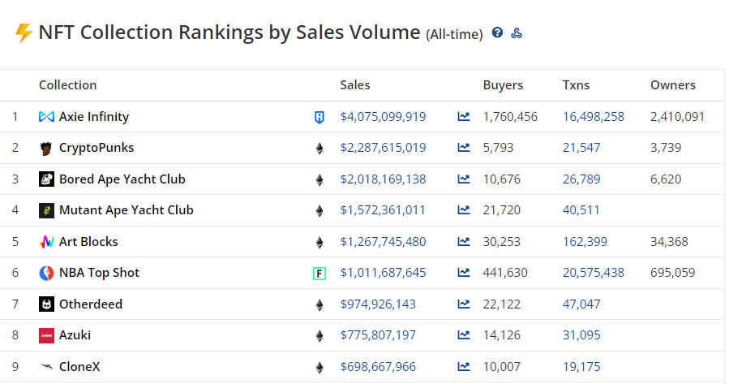Sort by the Buyers column header

point(503,85)
